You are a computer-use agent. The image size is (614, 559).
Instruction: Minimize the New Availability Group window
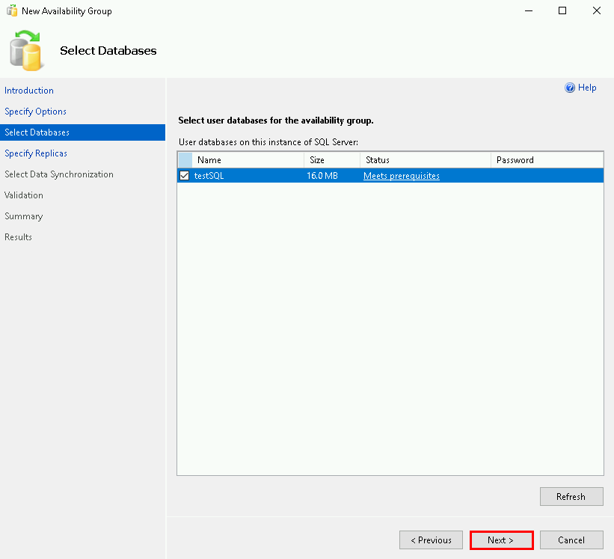[528, 11]
